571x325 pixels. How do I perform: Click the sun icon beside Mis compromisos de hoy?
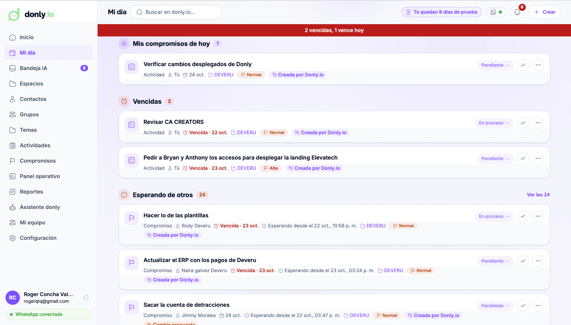click(124, 44)
